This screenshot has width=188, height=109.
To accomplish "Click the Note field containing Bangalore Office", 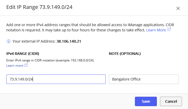I will (x=144, y=79).
